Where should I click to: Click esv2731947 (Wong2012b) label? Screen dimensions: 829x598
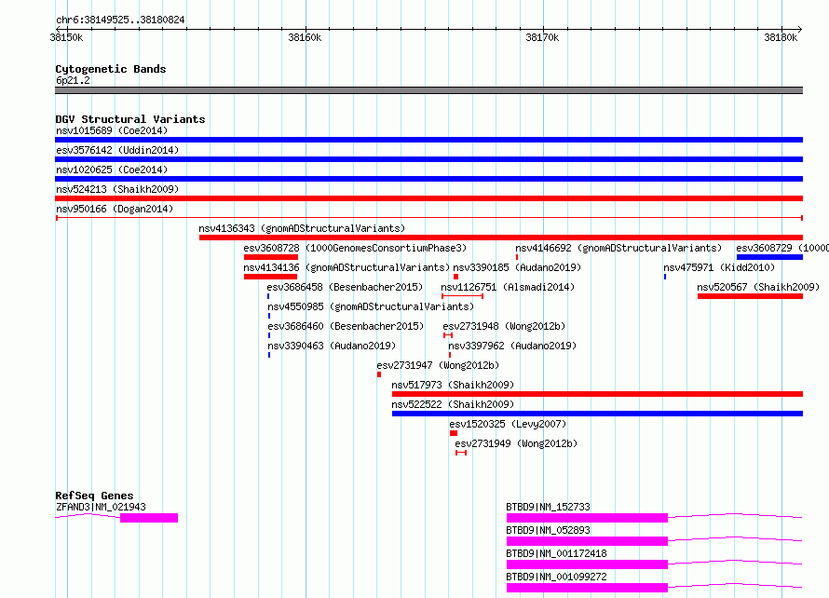coord(438,365)
